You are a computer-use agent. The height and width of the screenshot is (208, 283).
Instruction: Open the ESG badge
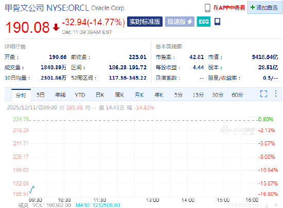tap(204, 22)
